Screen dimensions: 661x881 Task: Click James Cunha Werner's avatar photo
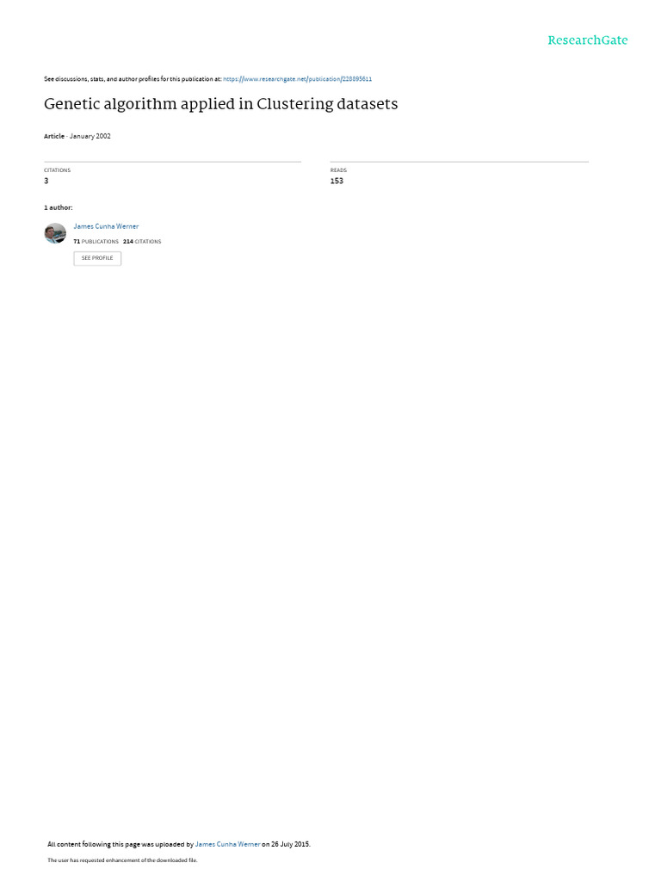tap(55, 233)
